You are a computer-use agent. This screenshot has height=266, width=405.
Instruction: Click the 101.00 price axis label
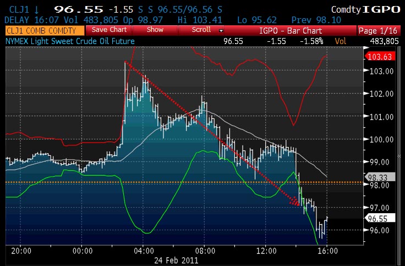point(381,117)
